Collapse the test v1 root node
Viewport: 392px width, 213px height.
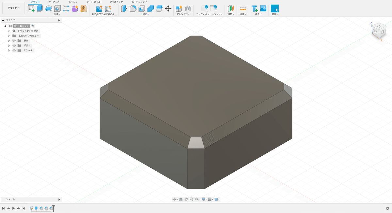(5, 26)
